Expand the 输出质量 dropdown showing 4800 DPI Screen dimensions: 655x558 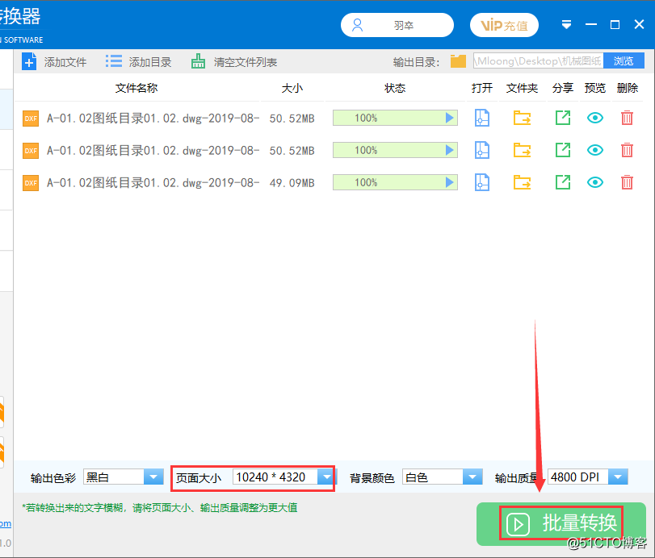[618, 477]
